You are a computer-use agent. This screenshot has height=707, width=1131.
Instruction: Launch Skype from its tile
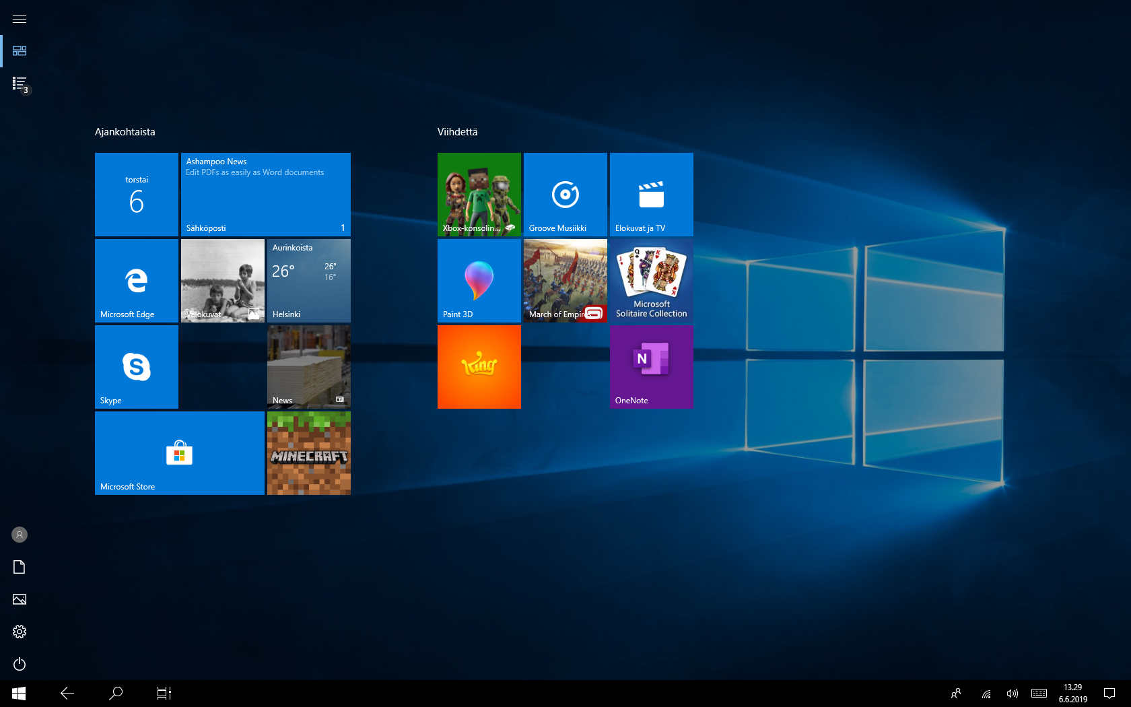pos(136,367)
